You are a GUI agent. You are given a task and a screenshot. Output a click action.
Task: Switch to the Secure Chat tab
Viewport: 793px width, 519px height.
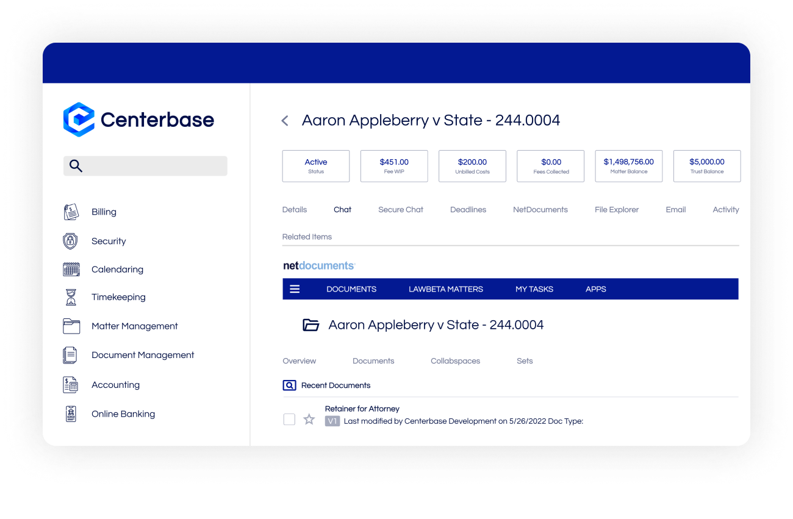tap(401, 210)
